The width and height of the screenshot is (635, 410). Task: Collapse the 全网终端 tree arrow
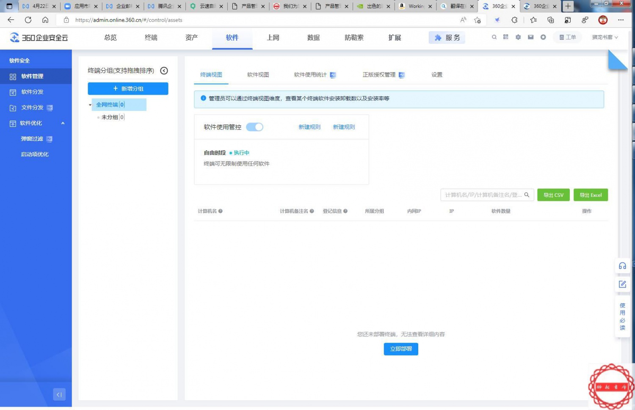(90, 105)
